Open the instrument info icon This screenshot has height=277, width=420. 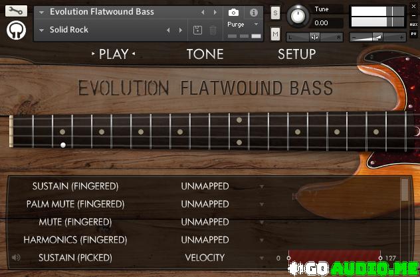[254, 13]
